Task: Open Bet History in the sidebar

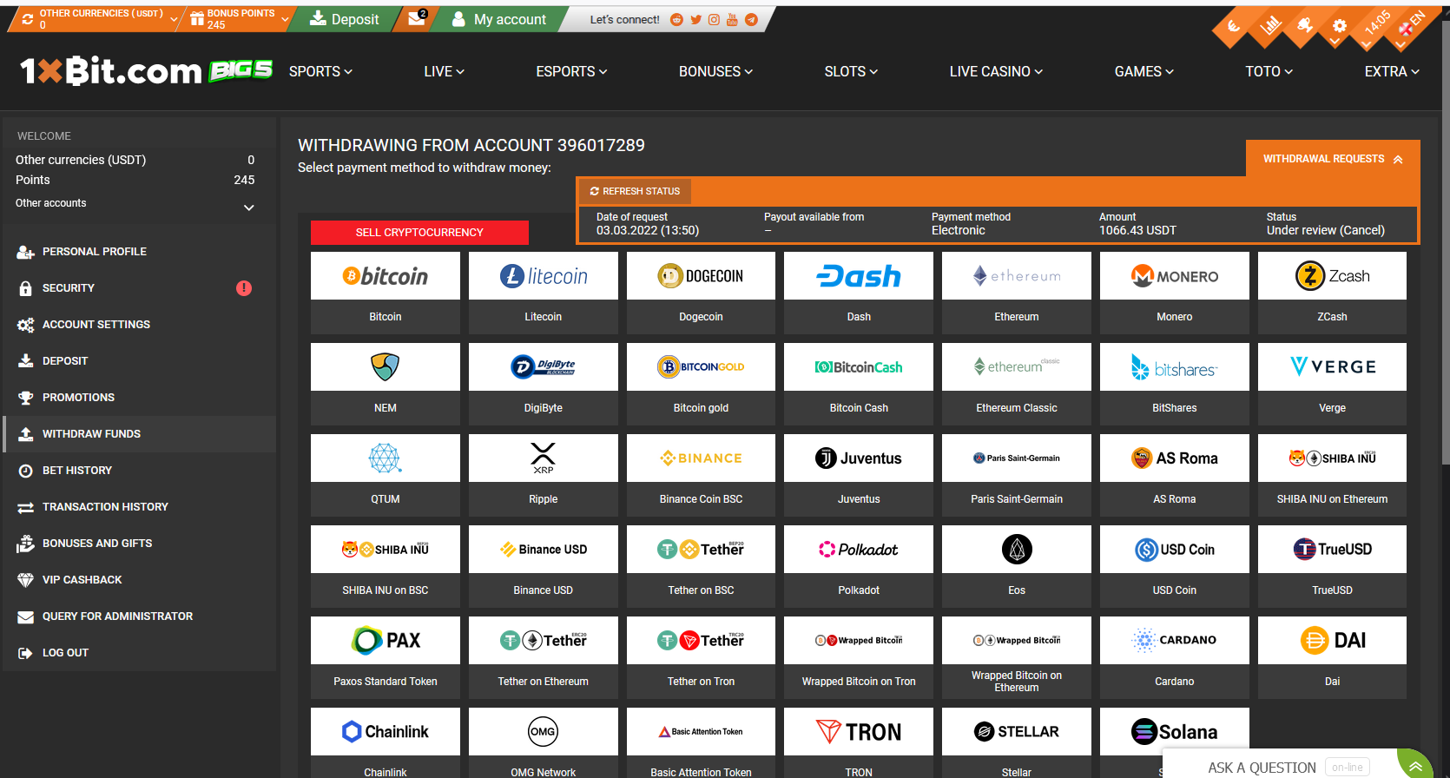Action: [x=140, y=471]
